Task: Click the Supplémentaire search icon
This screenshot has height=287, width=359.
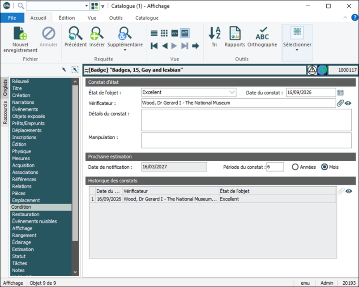Action: coord(125,34)
